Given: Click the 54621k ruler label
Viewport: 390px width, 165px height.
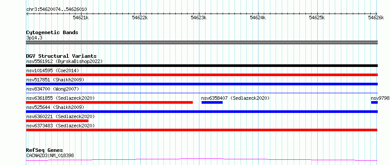Looking at the screenshot, I should pyautogui.click(x=81, y=18).
